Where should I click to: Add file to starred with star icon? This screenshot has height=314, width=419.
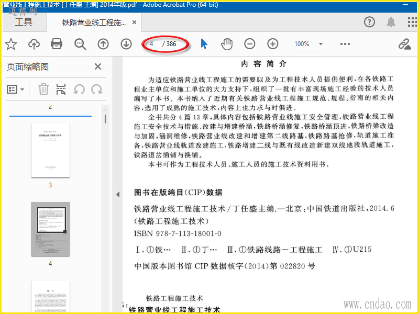pos(11,44)
